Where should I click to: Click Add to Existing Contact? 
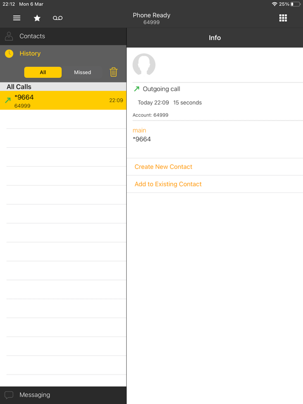tap(168, 184)
